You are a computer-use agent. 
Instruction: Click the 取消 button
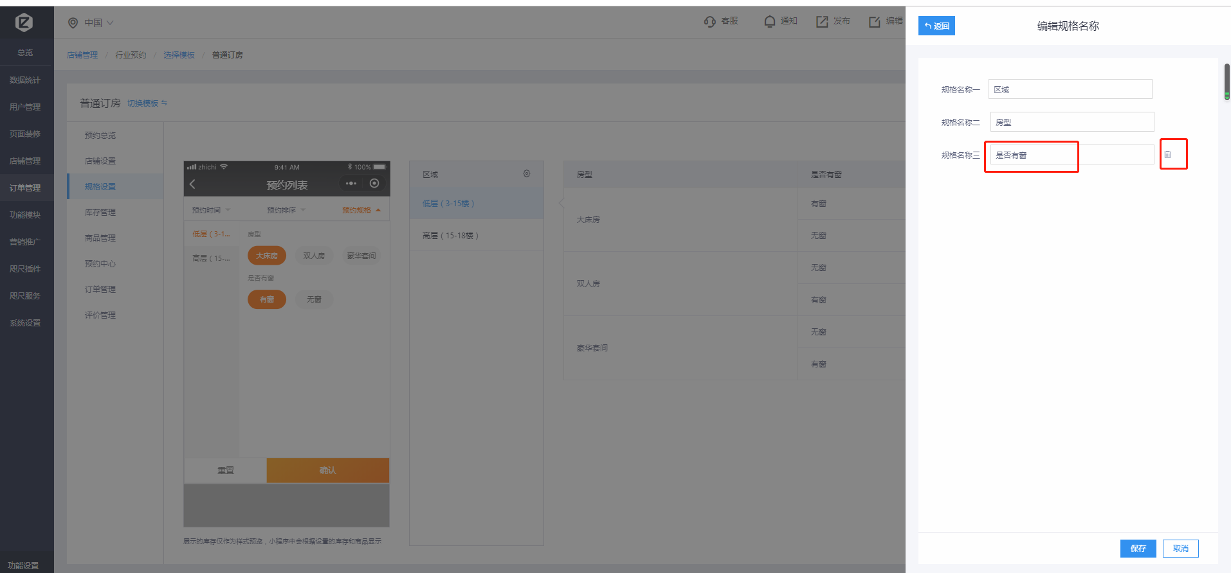coord(1181,549)
